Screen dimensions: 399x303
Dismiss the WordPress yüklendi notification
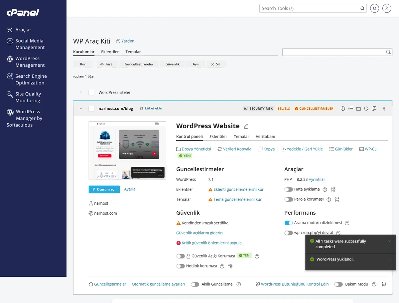tap(390, 259)
